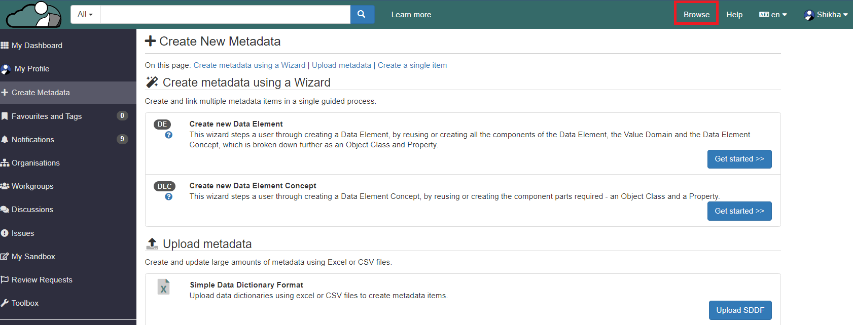Image resolution: width=853 pixels, height=328 pixels.
Task: Click the Upload SDDF button
Action: (x=740, y=310)
